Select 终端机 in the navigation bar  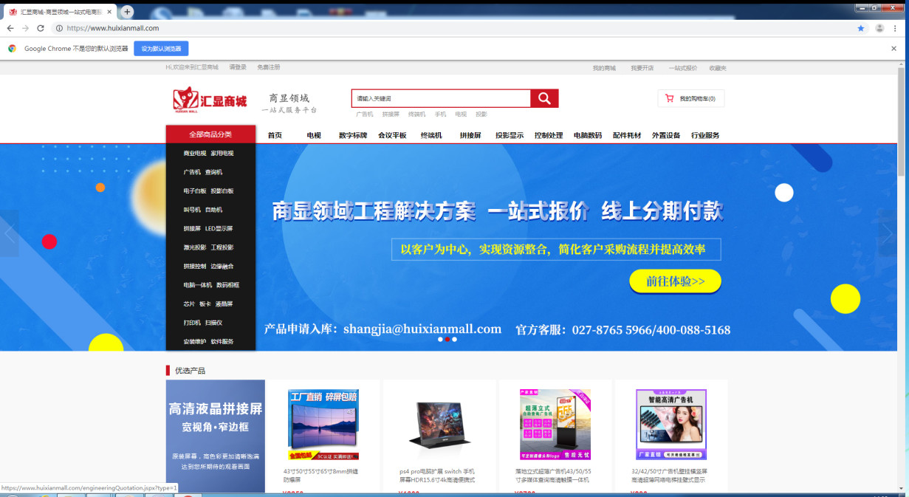point(431,135)
